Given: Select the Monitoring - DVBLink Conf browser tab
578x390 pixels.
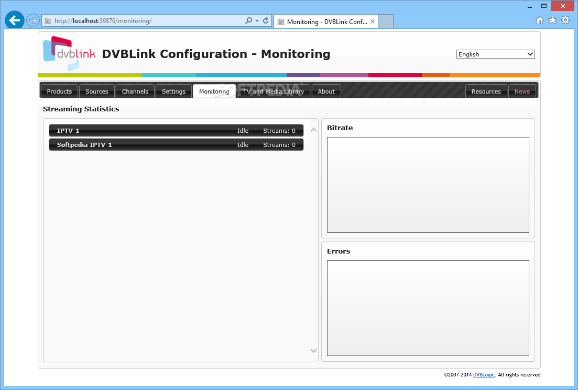Looking at the screenshot, I should (326, 21).
